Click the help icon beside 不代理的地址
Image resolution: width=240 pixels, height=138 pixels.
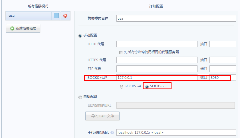pyautogui.click(x=112, y=133)
